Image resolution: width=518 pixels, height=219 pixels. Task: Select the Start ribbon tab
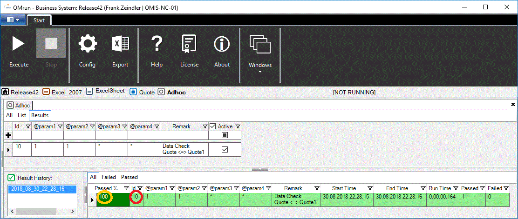(39, 20)
